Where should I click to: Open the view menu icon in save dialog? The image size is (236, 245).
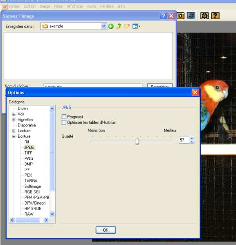[136, 26]
